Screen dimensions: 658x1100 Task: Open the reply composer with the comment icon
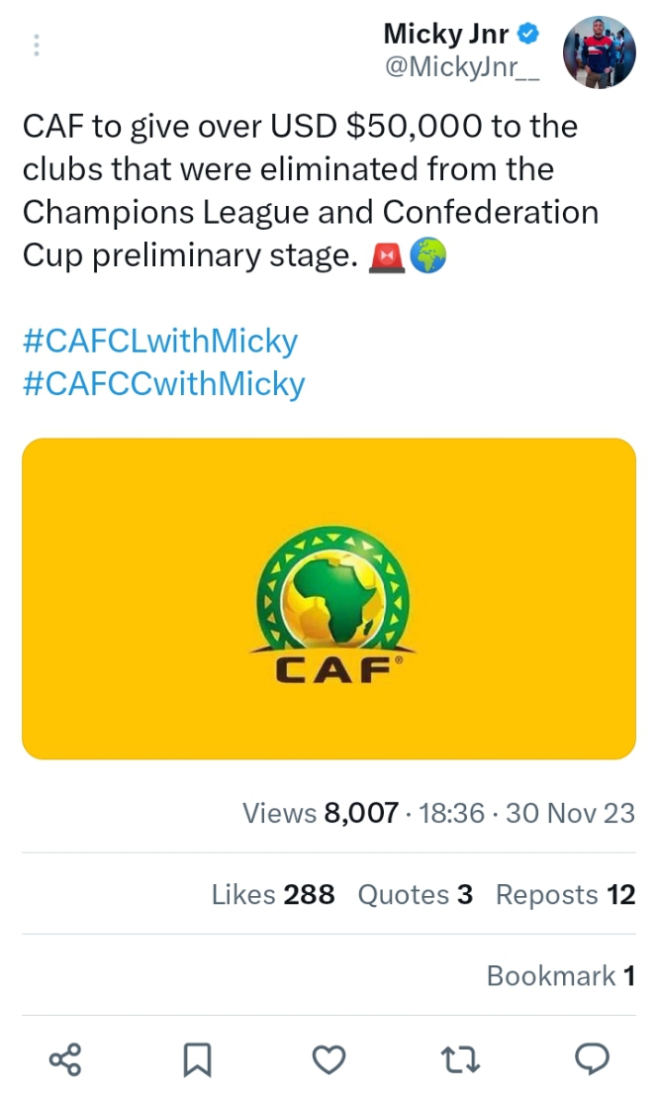592,1060
